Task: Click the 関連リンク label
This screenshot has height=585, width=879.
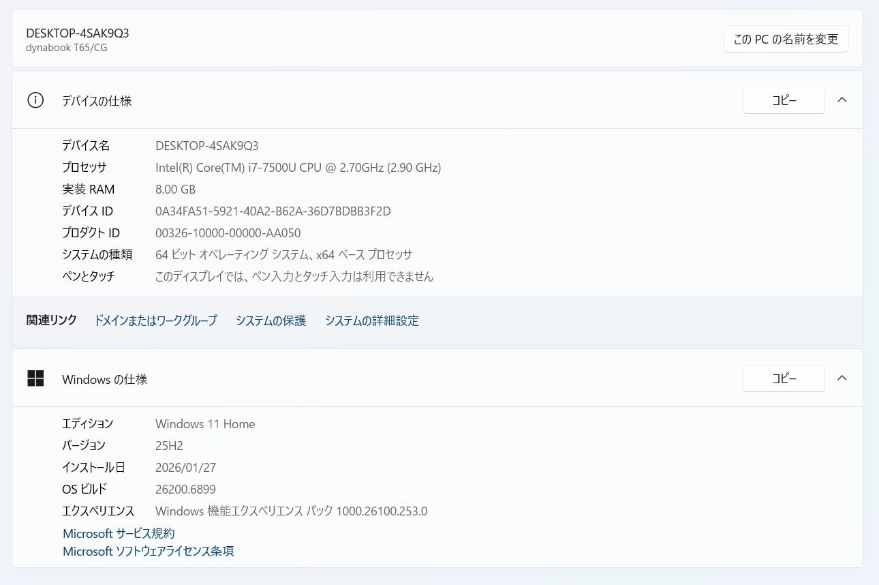Action: (x=52, y=320)
